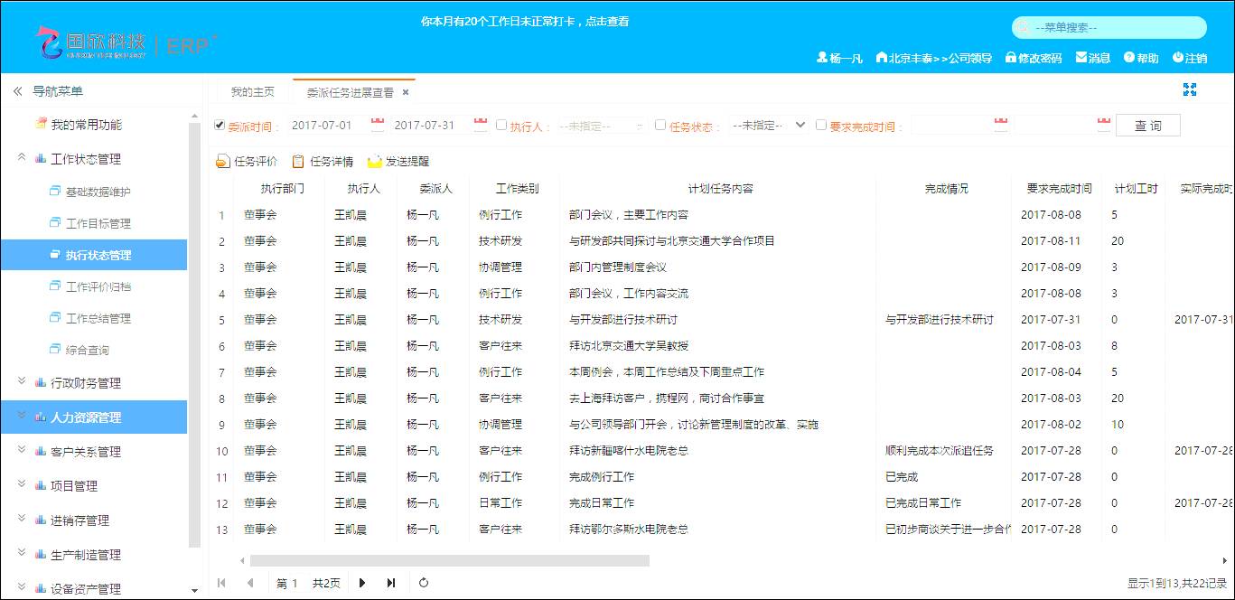Click the fullscreen expand icon
Screen dimensions: 1235x600
(x=1189, y=89)
